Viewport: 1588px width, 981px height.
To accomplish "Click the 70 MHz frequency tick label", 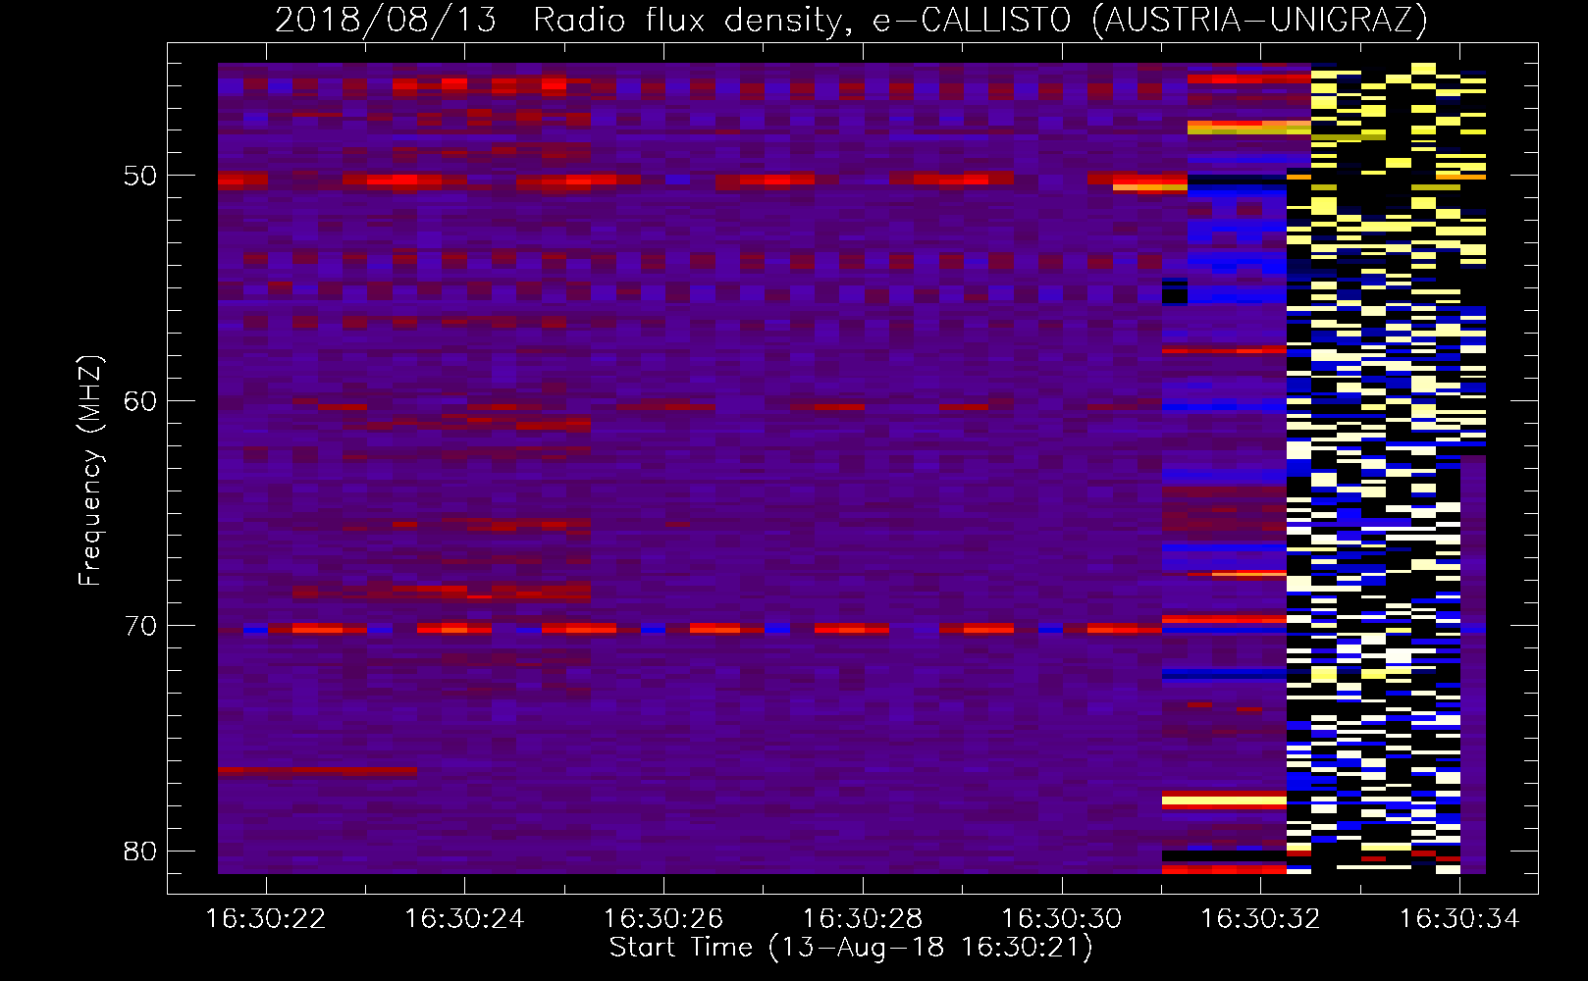I will click(x=140, y=626).
